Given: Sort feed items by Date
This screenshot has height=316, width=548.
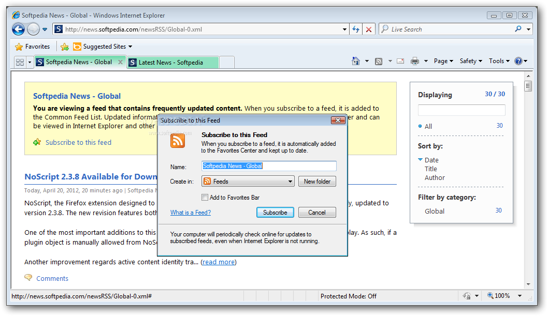Looking at the screenshot, I should tap(431, 160).
